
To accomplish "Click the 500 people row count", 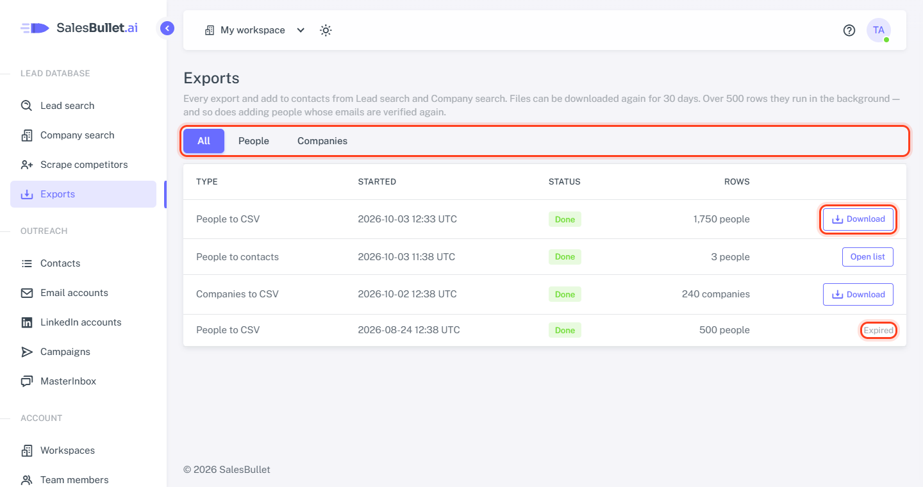I will [x=724, y=330].
